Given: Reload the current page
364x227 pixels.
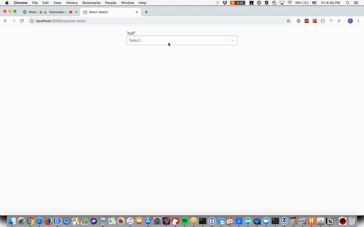Looking at the screenshot, I should (22, 21).
